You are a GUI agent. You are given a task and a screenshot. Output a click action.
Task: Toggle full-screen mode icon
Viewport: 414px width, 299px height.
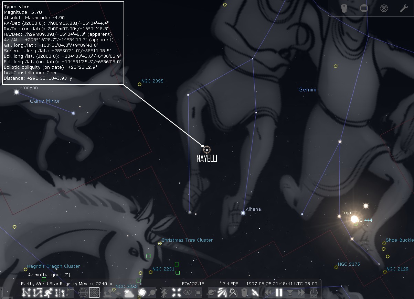click(198, 292)
